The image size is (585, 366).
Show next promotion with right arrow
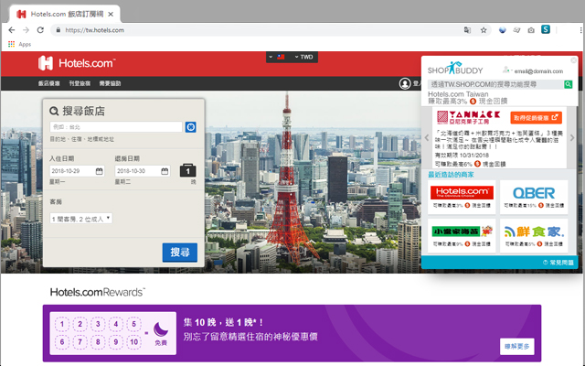pos(572,137)
